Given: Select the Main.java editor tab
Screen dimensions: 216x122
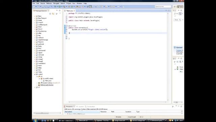Looking at the screenshot, I should point(70,11).
